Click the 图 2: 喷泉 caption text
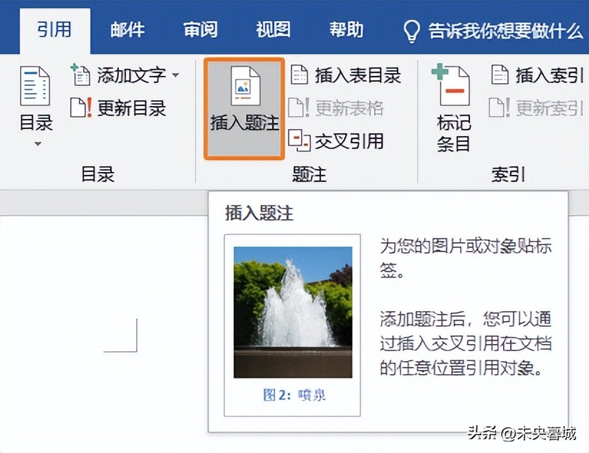This screenshot has width=589, height=453. (x=294, y=395)
